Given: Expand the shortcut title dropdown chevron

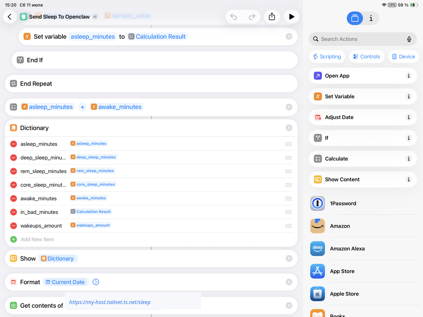Looking at the screenshot, I should click(x=95, y=17).
